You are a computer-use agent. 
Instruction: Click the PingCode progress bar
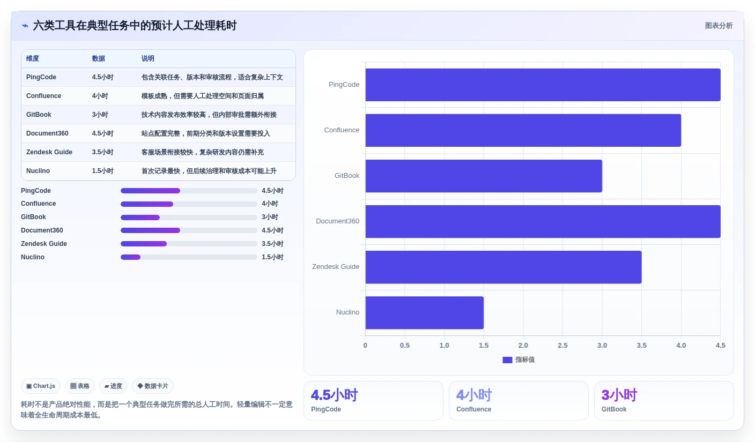point(189,191)
